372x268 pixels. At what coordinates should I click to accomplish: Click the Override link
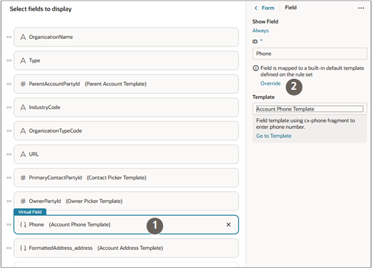(270, 83)
